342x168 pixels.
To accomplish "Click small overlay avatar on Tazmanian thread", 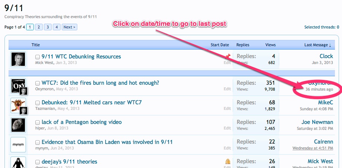I will click(23, 111).
